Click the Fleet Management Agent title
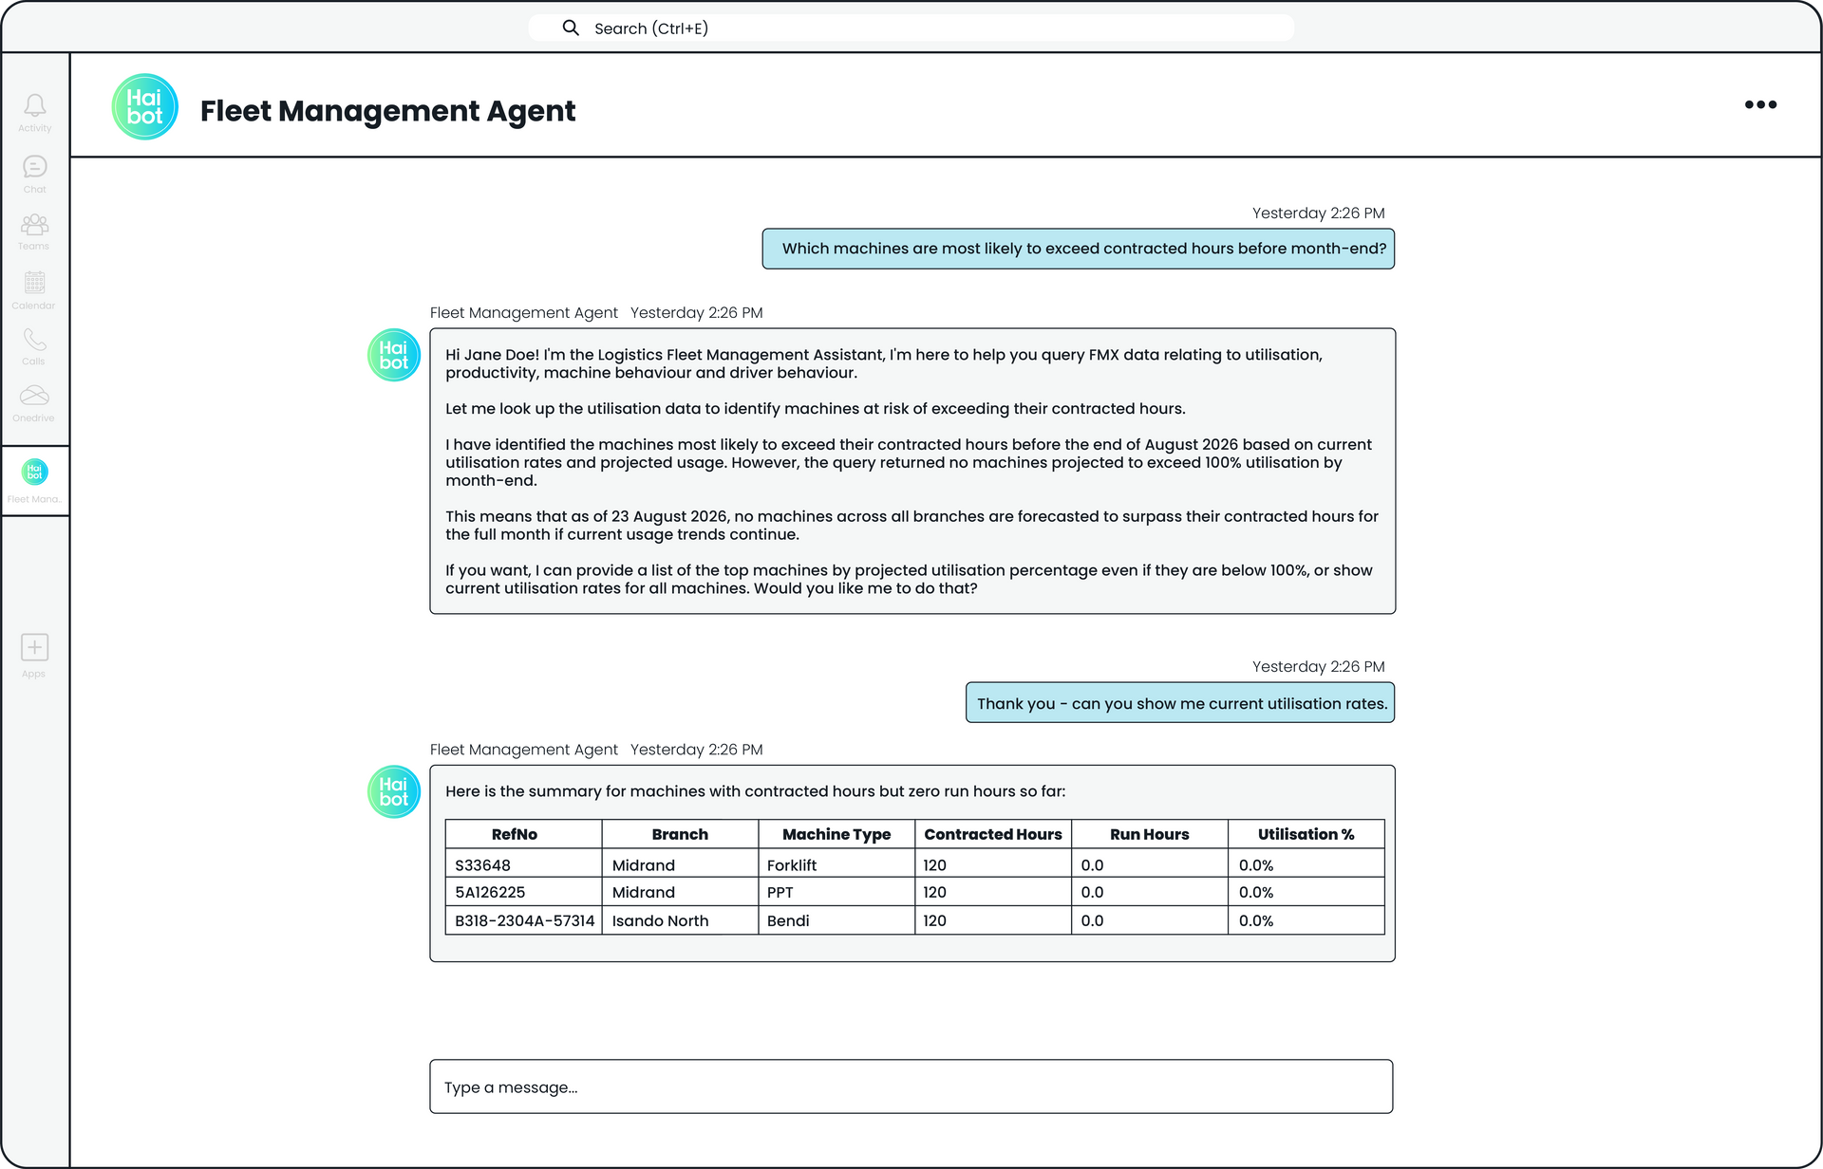The width and height of the screenshot is (1823, 1169). [x=387, y=110]
